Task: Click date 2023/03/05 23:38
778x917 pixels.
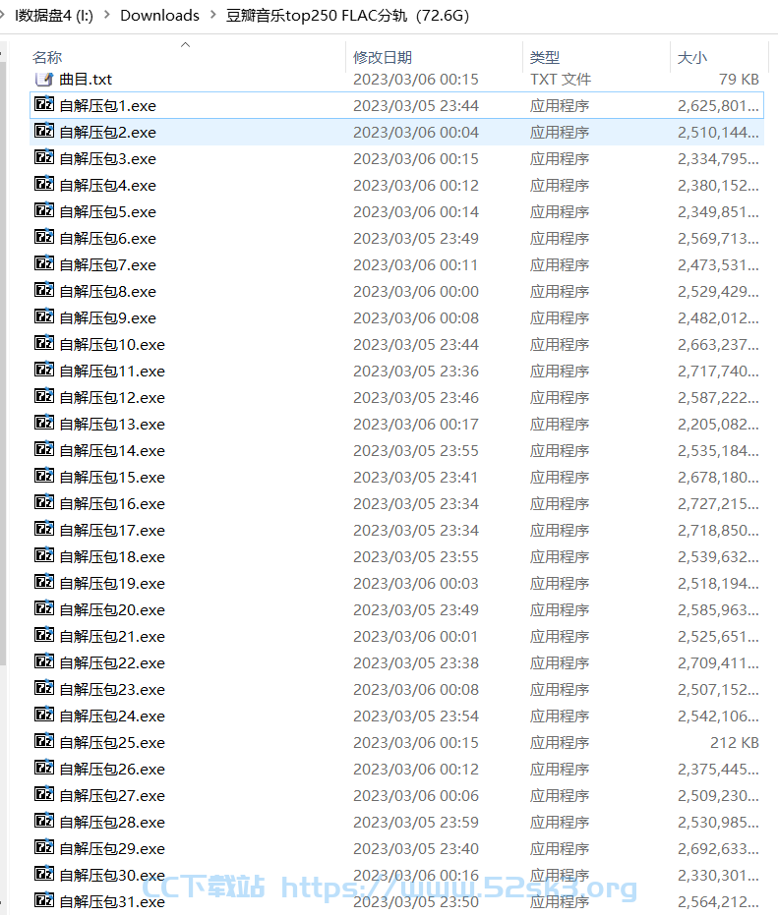Action: point(416,662)
